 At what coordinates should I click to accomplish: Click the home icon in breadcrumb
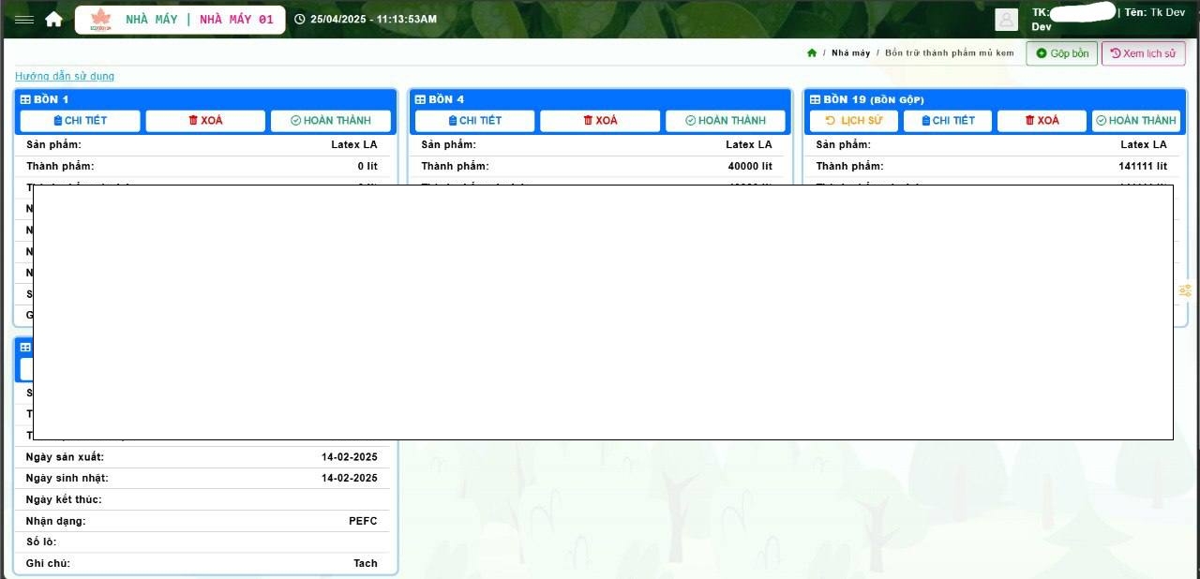812,53
